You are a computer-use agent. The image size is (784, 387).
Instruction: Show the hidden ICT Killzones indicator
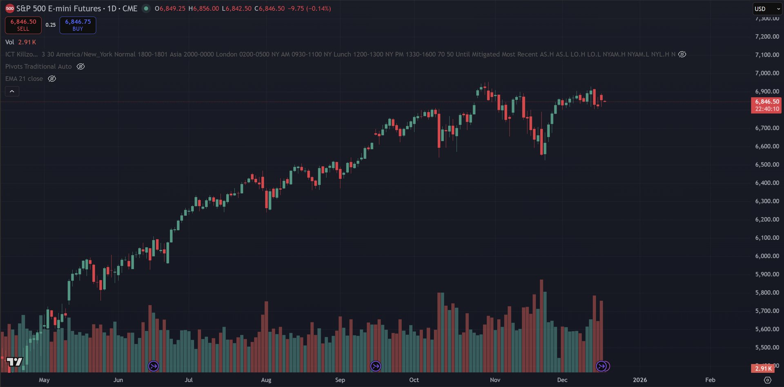[x=682, y=54]
